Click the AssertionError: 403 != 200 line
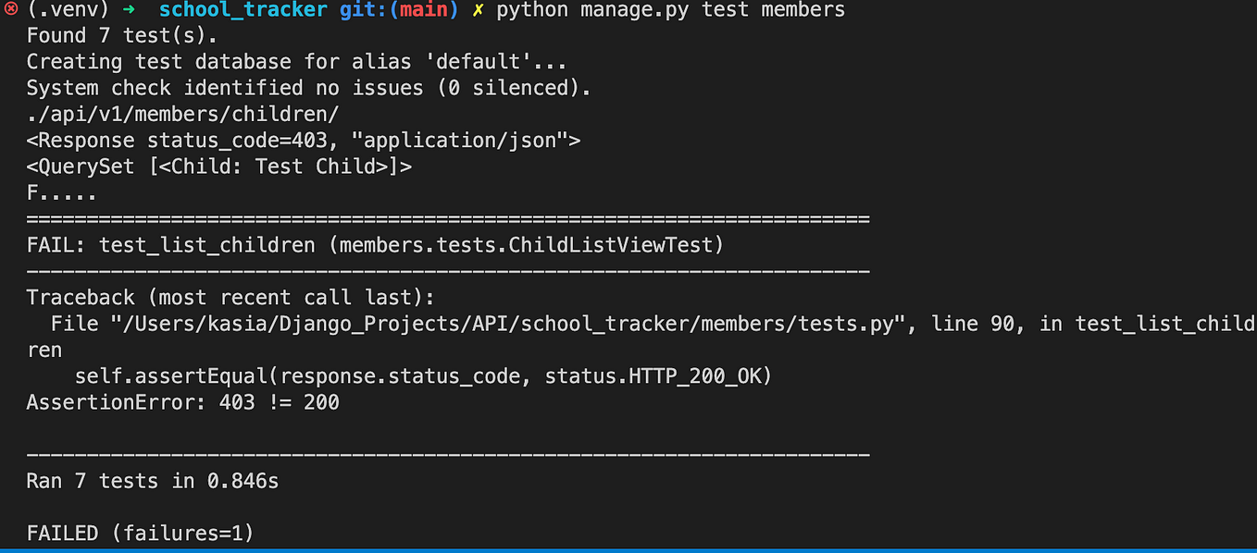The image size is (1257, 553). click(x=183, y=403)
